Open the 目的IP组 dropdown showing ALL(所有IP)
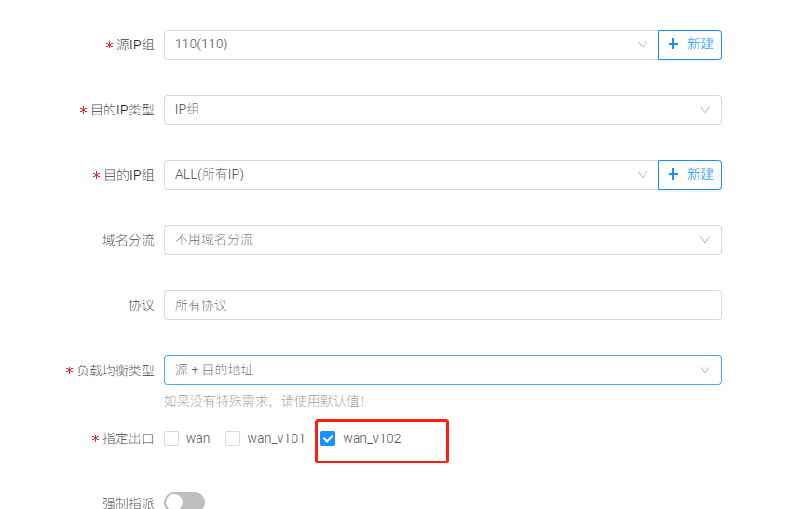 tap(400, 175)
